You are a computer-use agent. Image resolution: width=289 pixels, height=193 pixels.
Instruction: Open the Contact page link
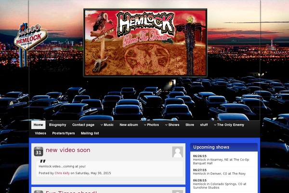pos(83,125)
